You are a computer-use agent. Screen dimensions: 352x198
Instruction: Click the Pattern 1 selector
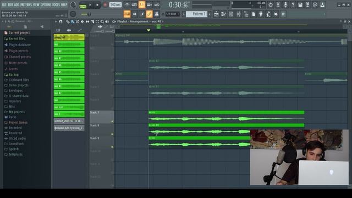[x=197, y=14]
